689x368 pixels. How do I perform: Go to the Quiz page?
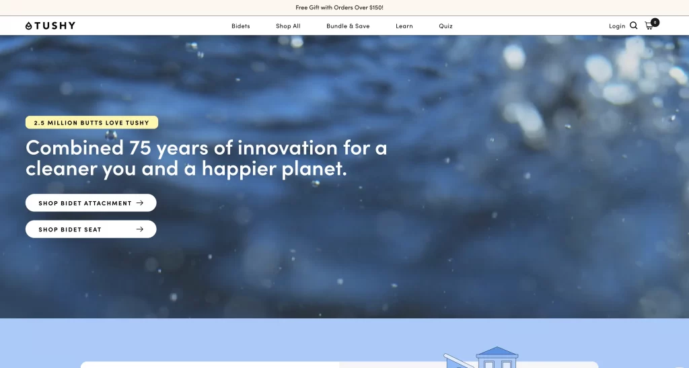coord(445,26)
